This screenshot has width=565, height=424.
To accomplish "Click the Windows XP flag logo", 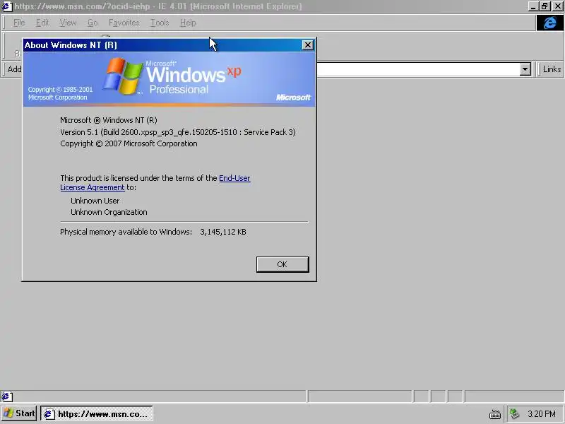I will [x=122, y=76].
